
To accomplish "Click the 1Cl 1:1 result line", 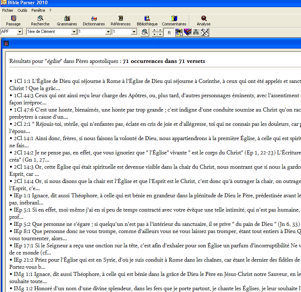I will (155, 84).
